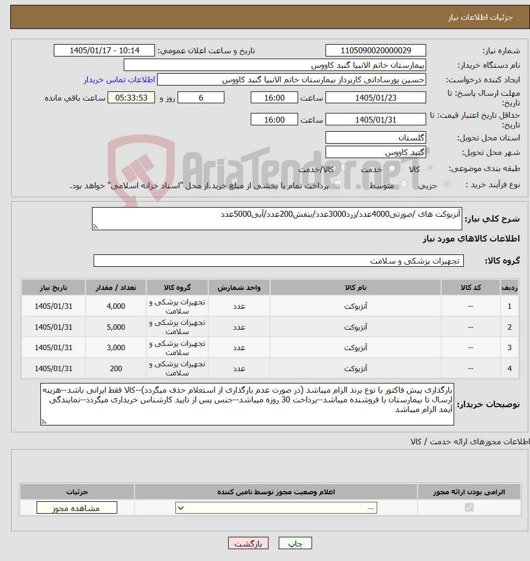Click the quantity cell 5,000
Image resolution: width=530 pixels, height=561 pixels.
[x=116, y=327]
